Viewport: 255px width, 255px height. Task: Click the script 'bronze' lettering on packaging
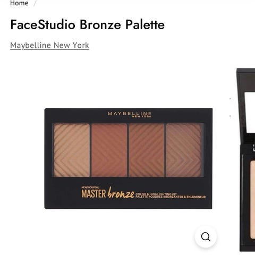tap(121, 193)
